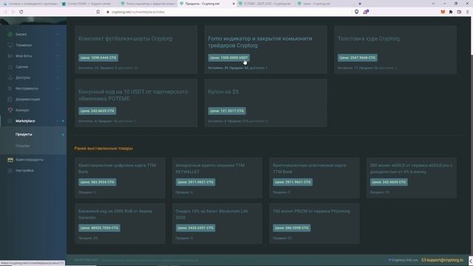Click price button 1698.6445 CTG
The height and width of the screenshot is (266, 473).
pyautogui.click(x=98, y=58)
